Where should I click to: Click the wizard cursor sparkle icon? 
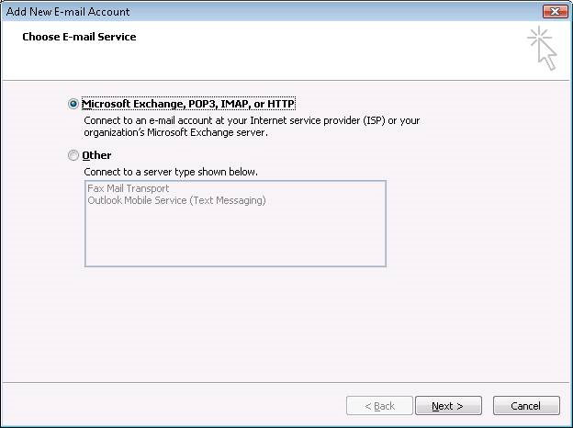[543, 48]
